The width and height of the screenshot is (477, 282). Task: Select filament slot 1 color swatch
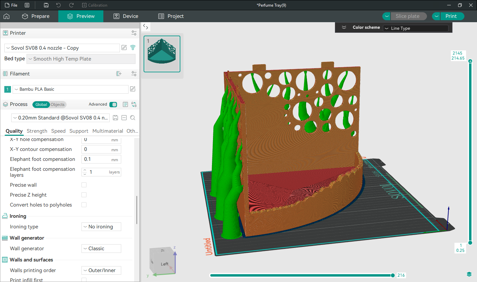coord(8,89)
